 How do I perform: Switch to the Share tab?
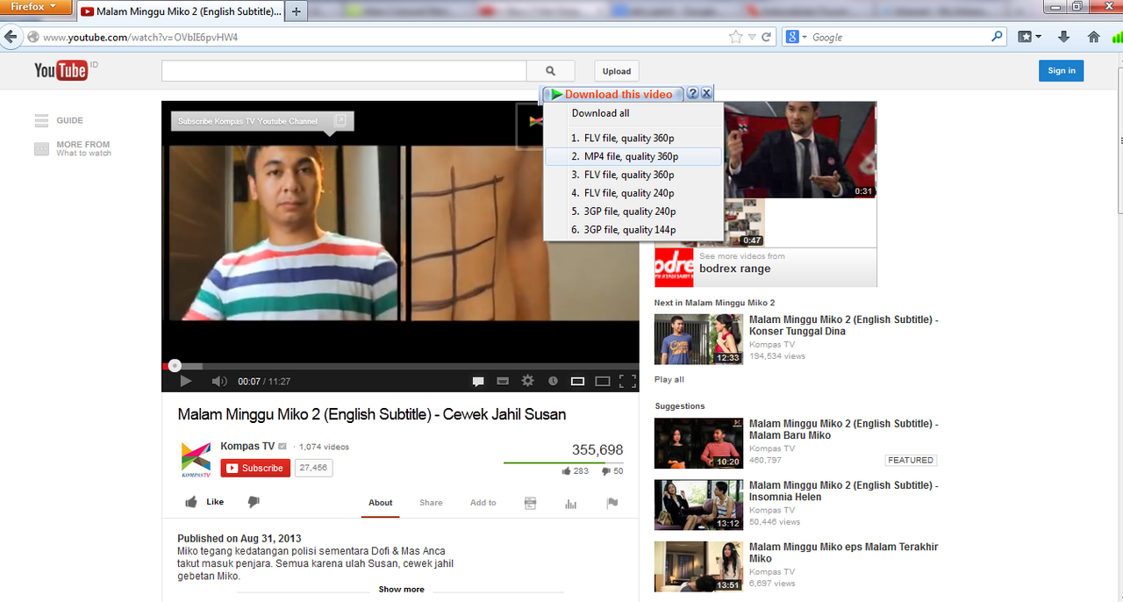tap(431, 503)
